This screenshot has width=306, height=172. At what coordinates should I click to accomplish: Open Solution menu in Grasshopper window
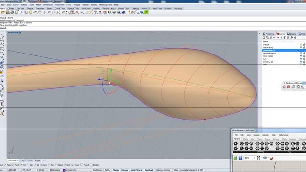tap(266, 135)
